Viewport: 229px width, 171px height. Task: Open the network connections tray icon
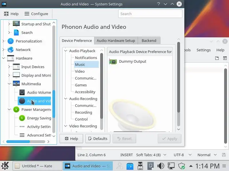[x=171, y=166]
